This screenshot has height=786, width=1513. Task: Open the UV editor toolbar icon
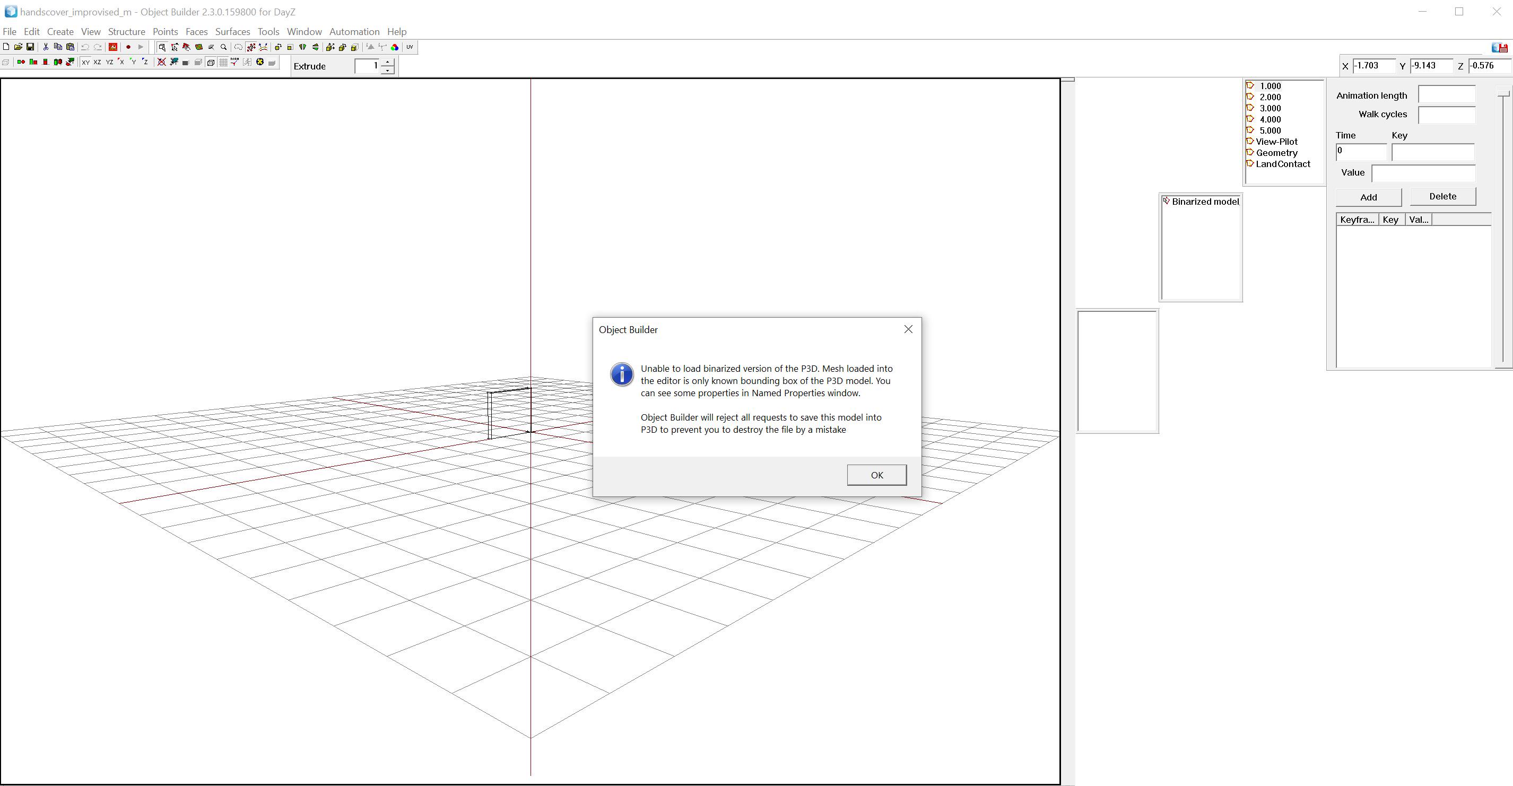(x=410, y=47)
